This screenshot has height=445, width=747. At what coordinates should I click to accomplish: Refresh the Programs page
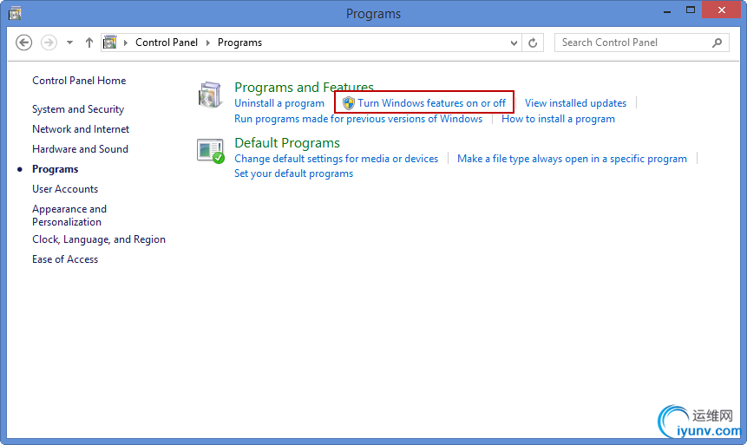tap(533, 43)
